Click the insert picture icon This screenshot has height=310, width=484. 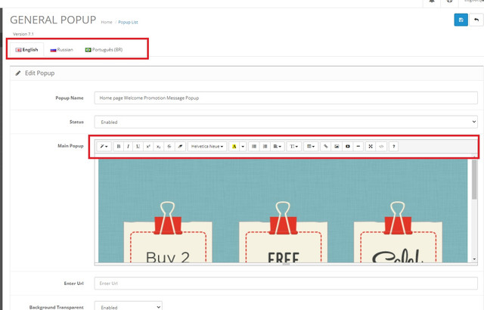tap(337, 147)
